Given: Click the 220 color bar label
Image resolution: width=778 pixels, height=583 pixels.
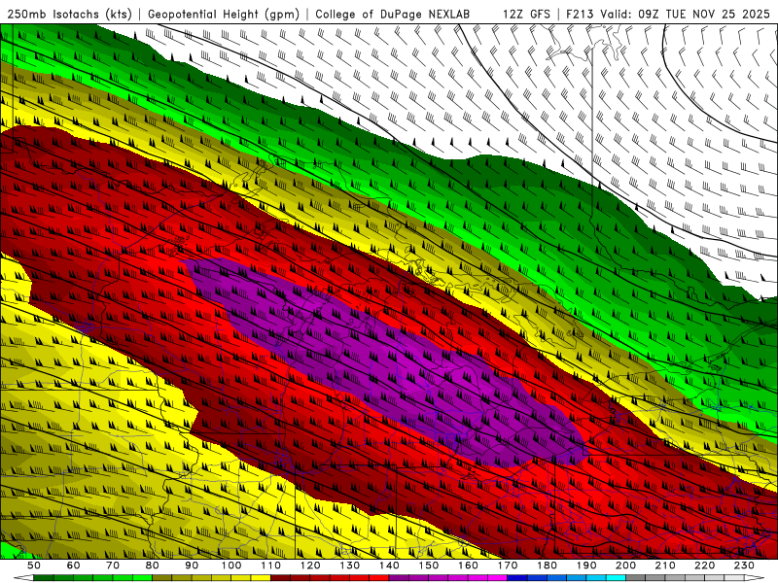Looking at the screenshot, I should (x=704, y=566).
